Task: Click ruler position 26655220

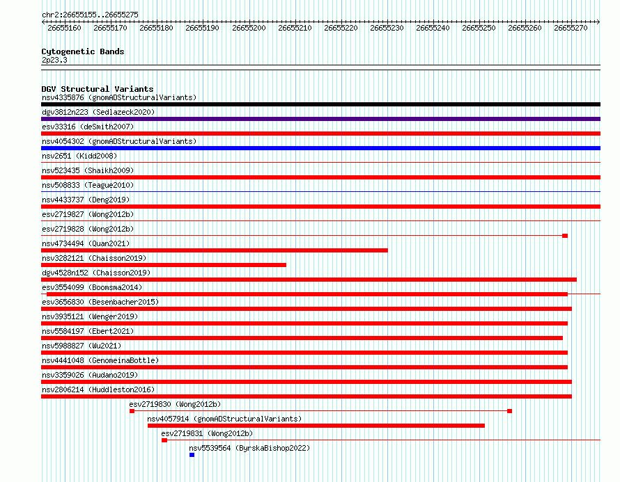Action: click(x=341, y=28)
